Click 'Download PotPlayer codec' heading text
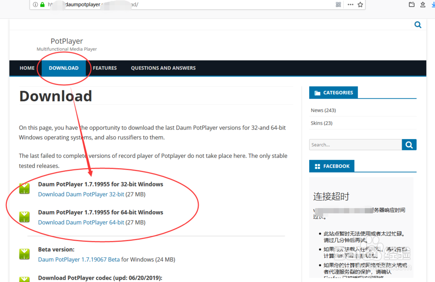The width and height of the screenshot is (435, 282). tap(100, 278)
